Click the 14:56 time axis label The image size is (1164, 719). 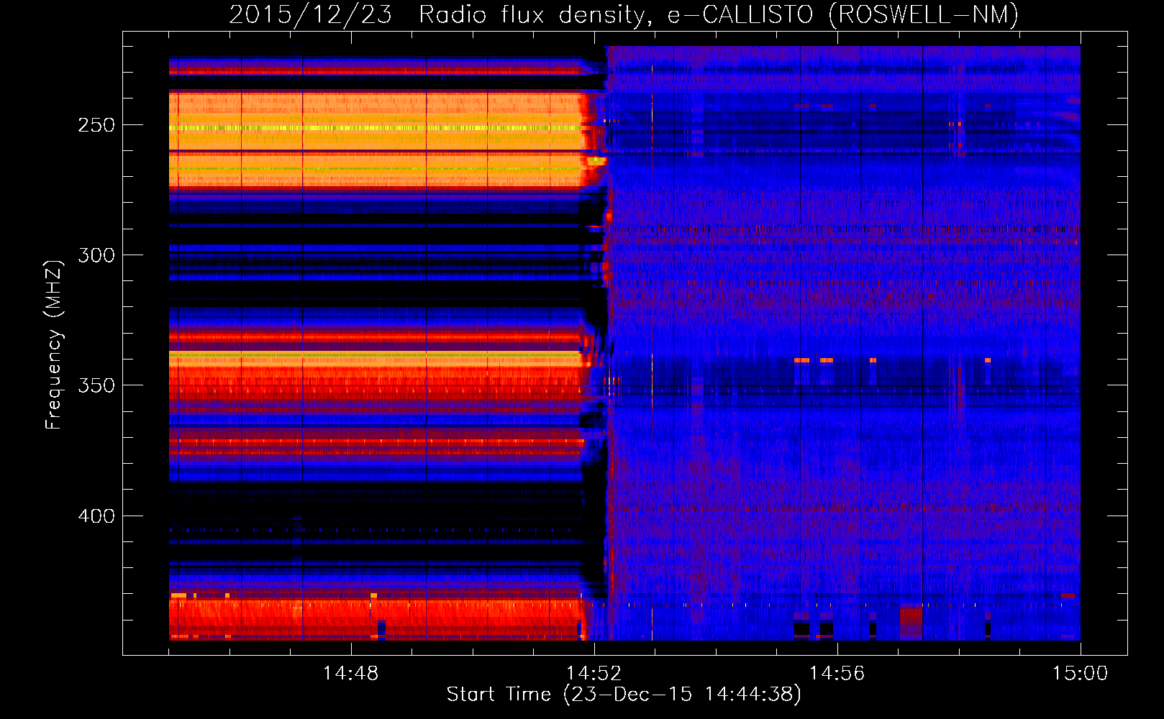click(837, 674)
